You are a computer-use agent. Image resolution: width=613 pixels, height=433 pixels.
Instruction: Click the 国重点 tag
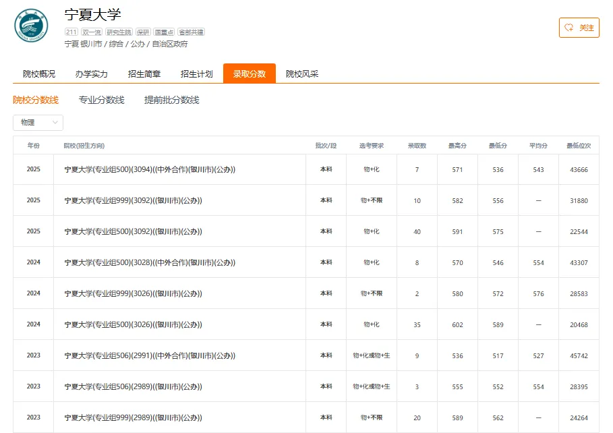[x=164, y=32]
